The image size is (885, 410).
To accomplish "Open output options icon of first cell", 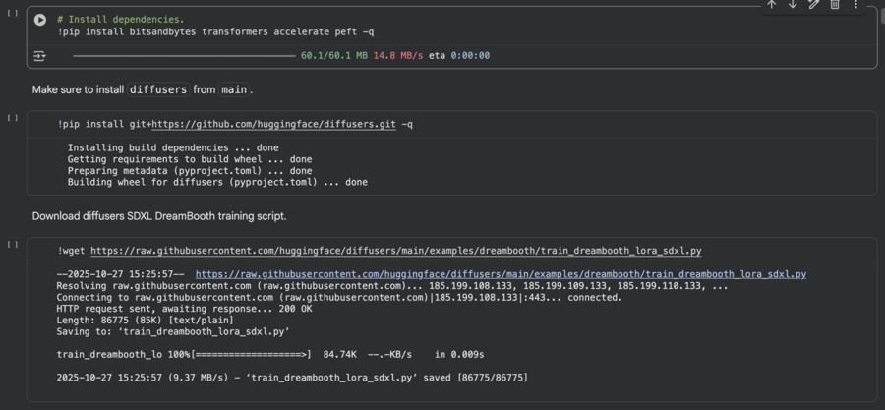I will [x=40, y=56].
